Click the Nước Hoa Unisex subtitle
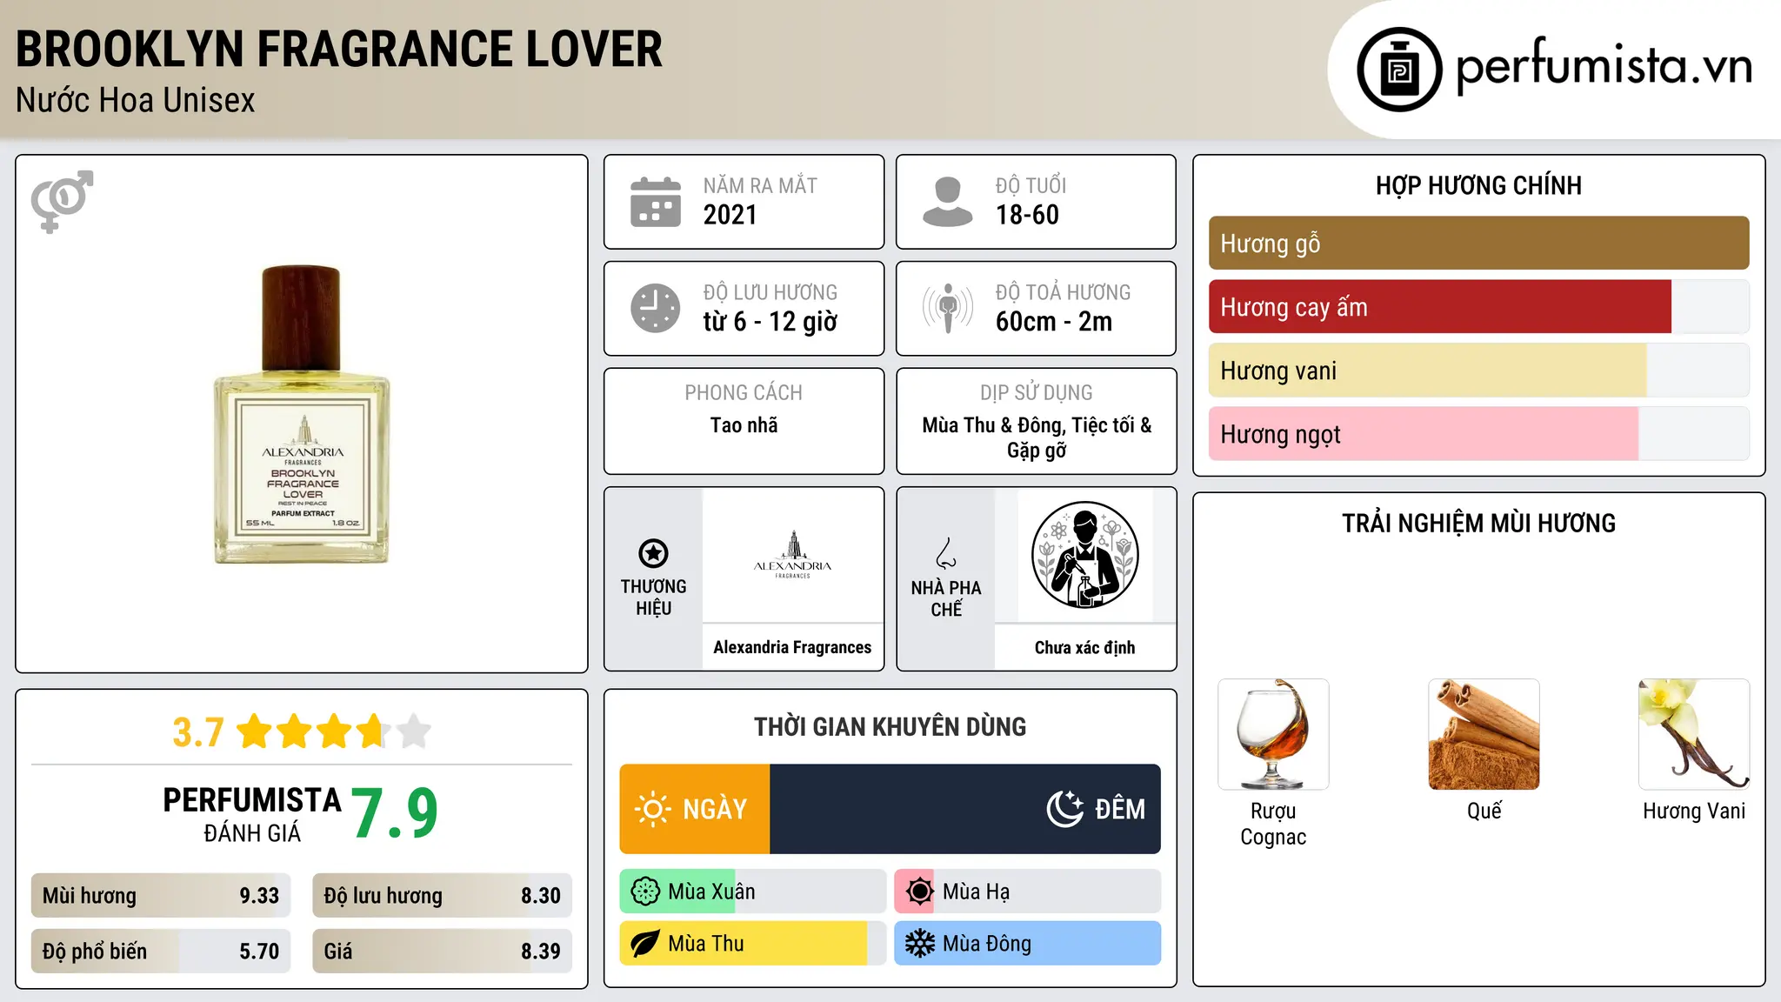Image resolution: width=1781 pixels, height=1002 pixels. click(x=136, y=101)
